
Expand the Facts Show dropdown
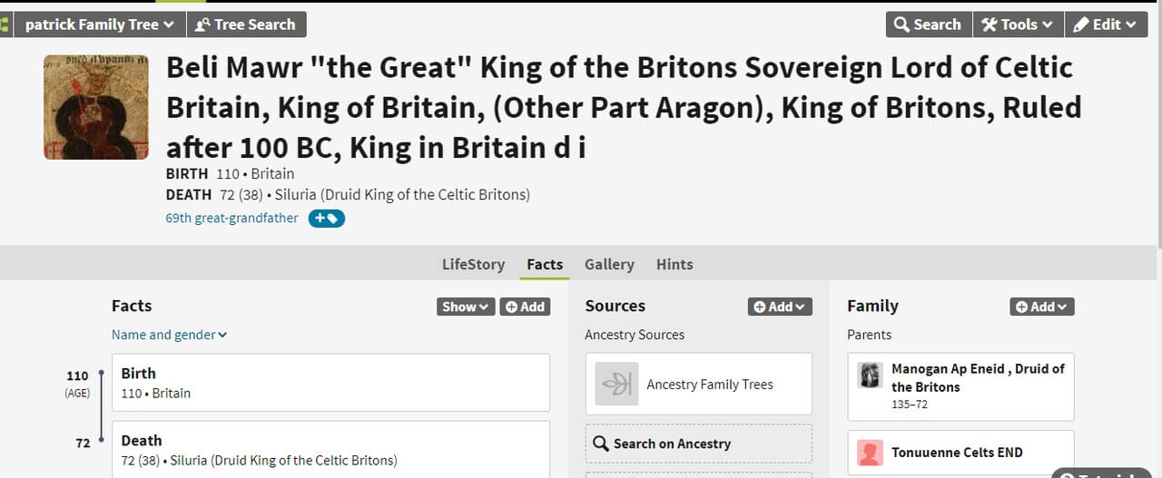[466, 307]
